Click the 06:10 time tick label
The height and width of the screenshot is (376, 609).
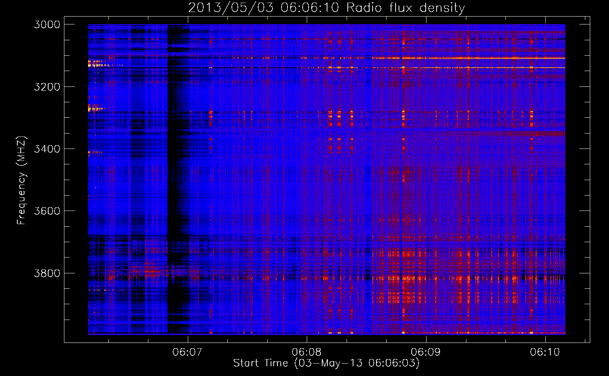coord(545,352)
